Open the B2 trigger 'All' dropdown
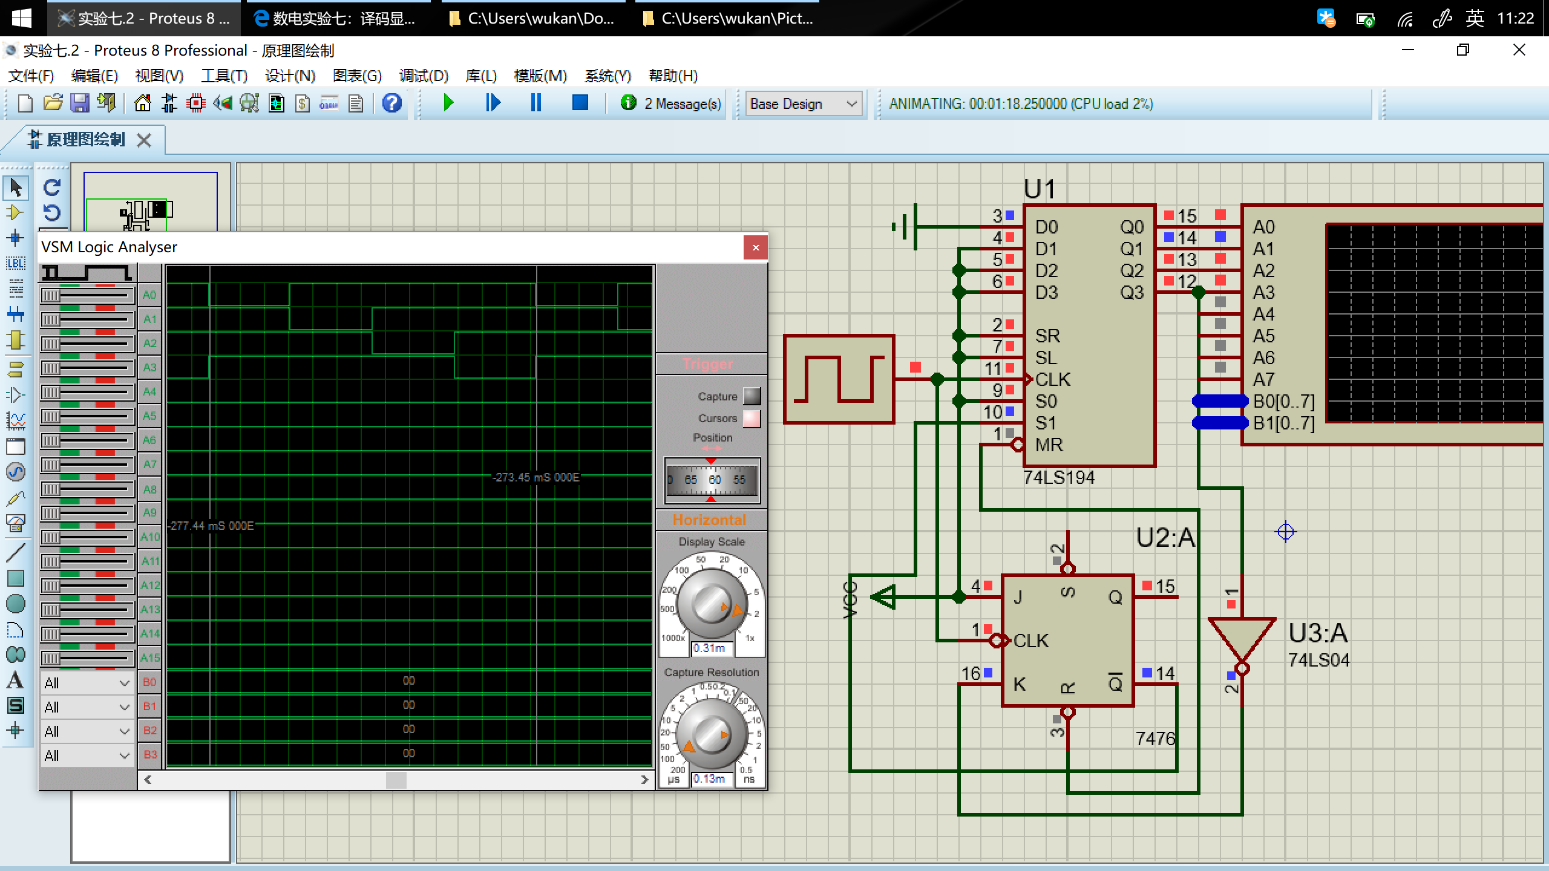Image resolution: width=1549 pixels, height=871 pixels. click(x=87, y=731)
